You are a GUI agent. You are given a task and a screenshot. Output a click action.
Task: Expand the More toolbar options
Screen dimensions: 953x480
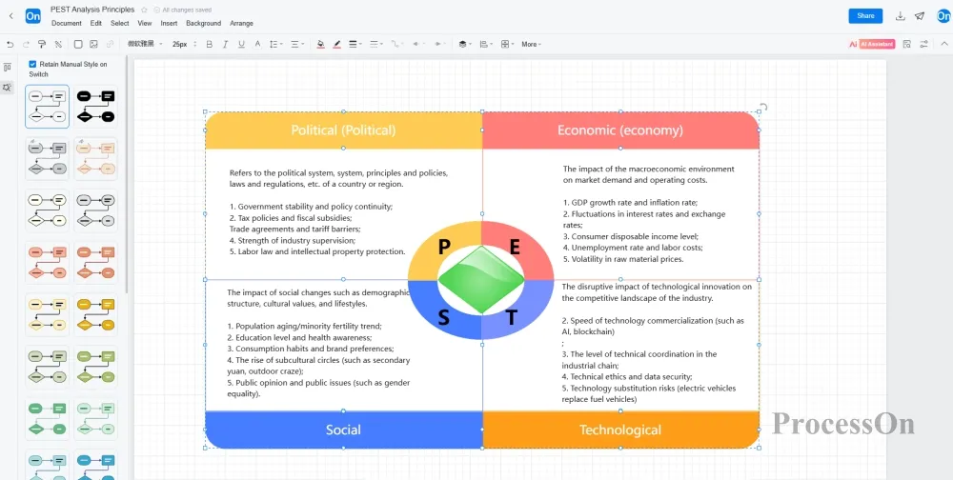click(531, 44)
